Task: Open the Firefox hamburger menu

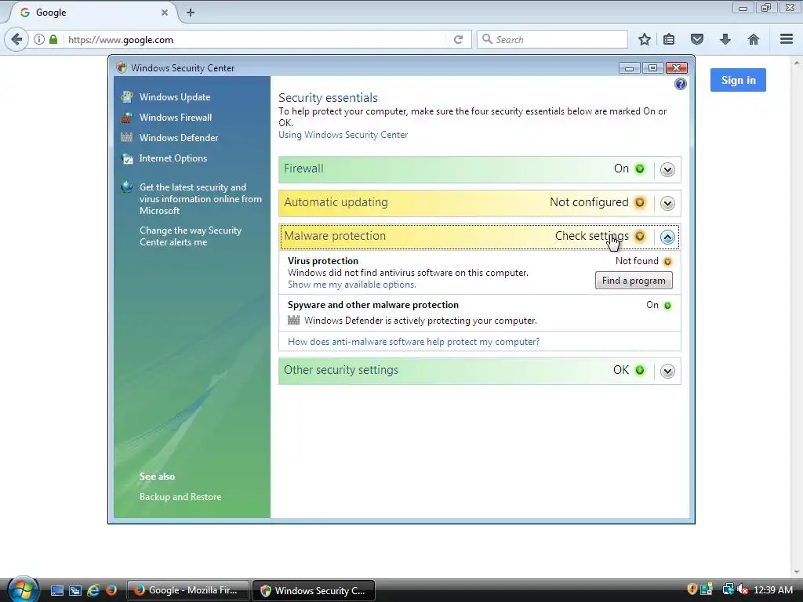Action: (787, 39)
